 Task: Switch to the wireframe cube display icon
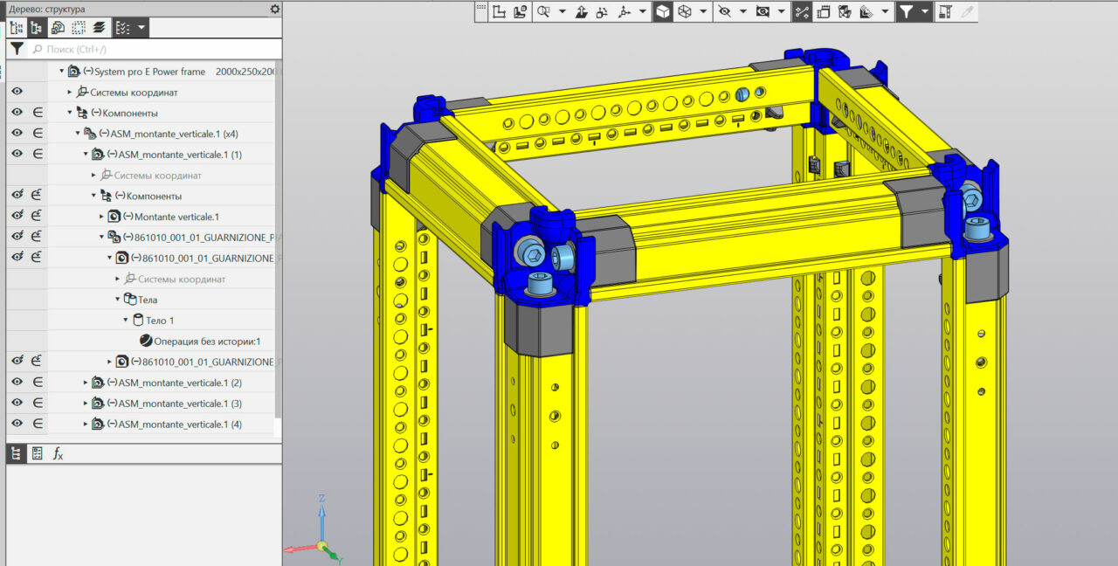tap(686, 11)
